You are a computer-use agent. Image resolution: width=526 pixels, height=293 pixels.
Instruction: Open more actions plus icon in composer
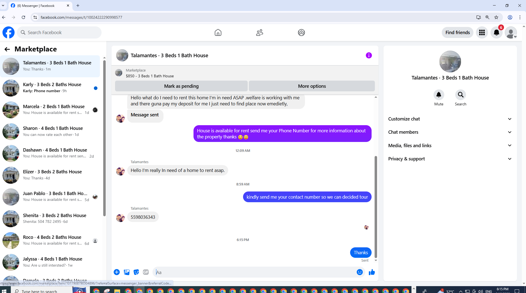pos(117,272)
